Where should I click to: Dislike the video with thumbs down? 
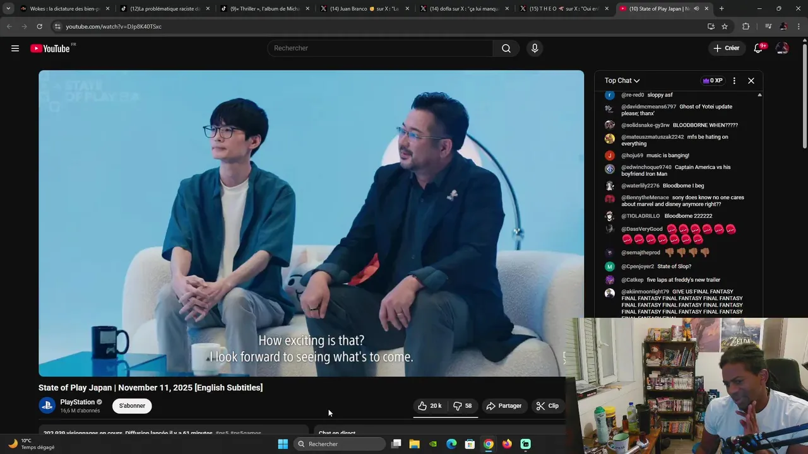tap(463, 406)
